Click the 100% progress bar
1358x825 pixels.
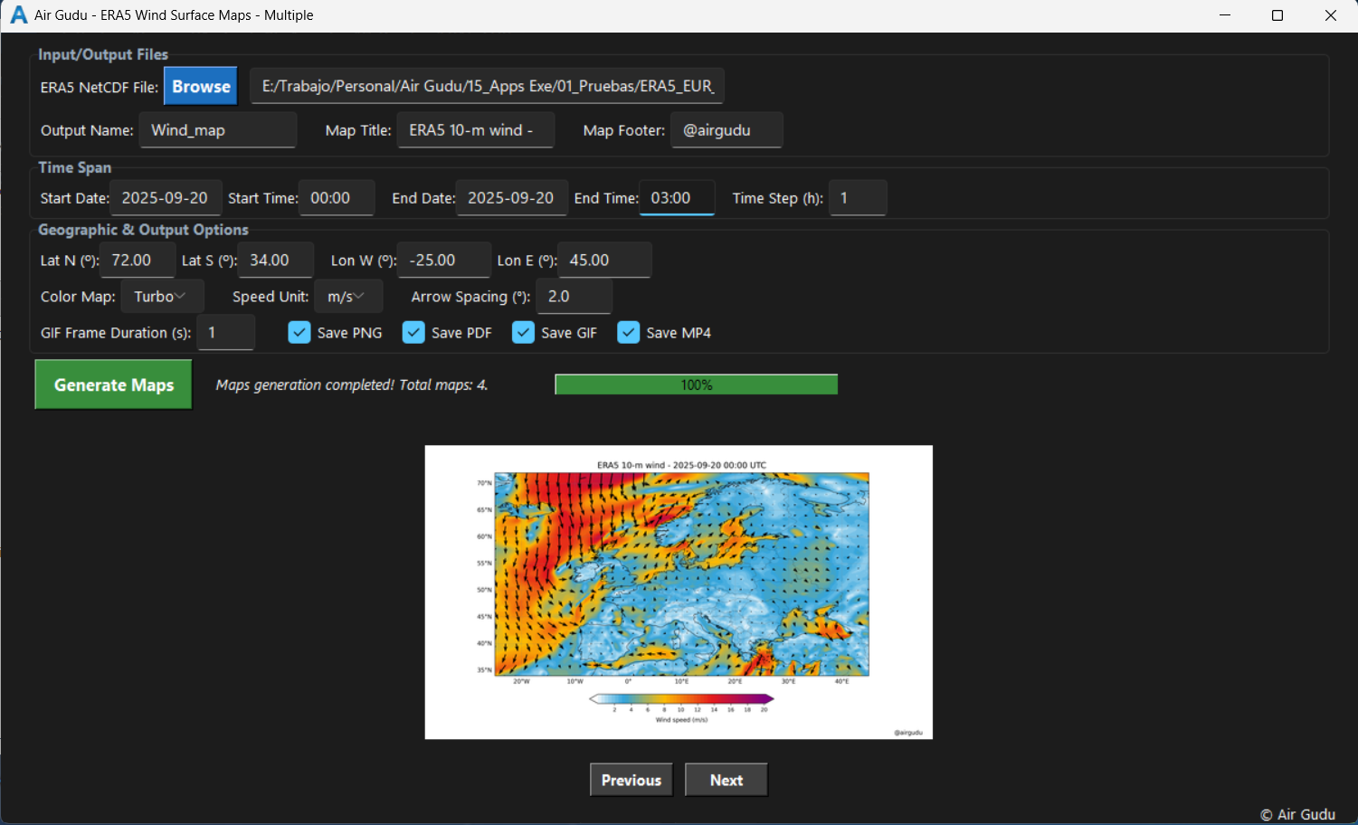697,385
